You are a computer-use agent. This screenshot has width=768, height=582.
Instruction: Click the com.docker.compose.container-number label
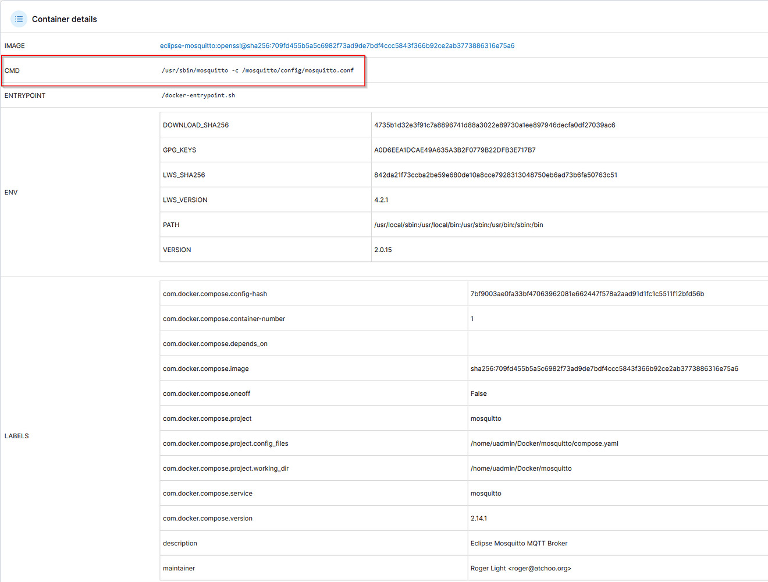click(224, 319)
